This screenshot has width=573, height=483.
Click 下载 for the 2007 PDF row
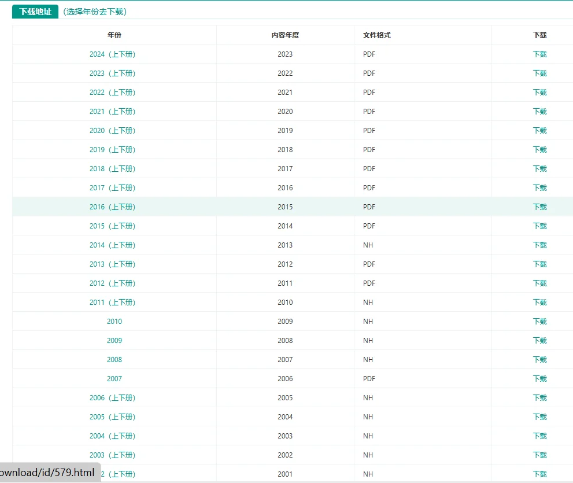pos(539,378)
